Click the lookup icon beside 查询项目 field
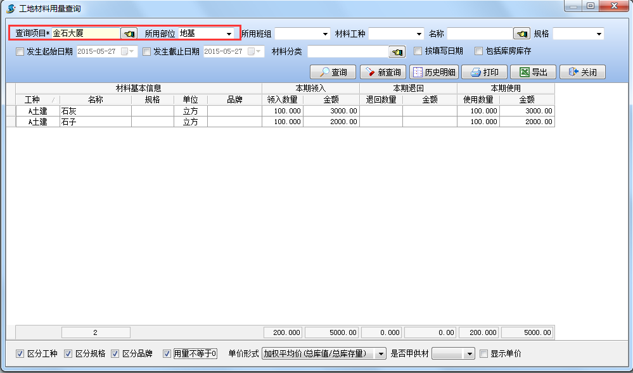This screenshot has width=633, height=373. (129, 32)
